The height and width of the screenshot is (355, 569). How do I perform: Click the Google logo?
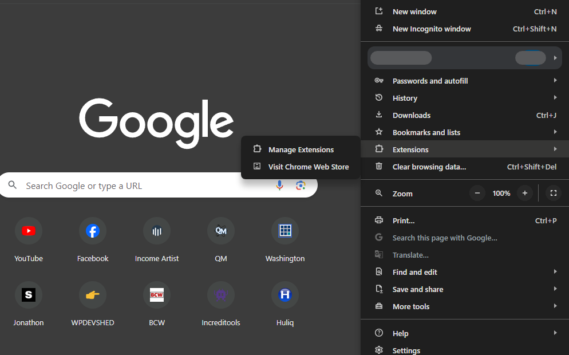pos(156,123)
